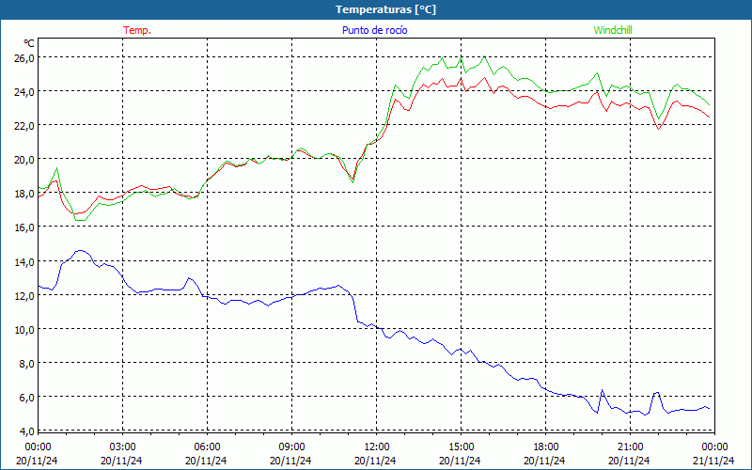Click the 12,0 y-axis value
The image size is (752, 470).
24,296
